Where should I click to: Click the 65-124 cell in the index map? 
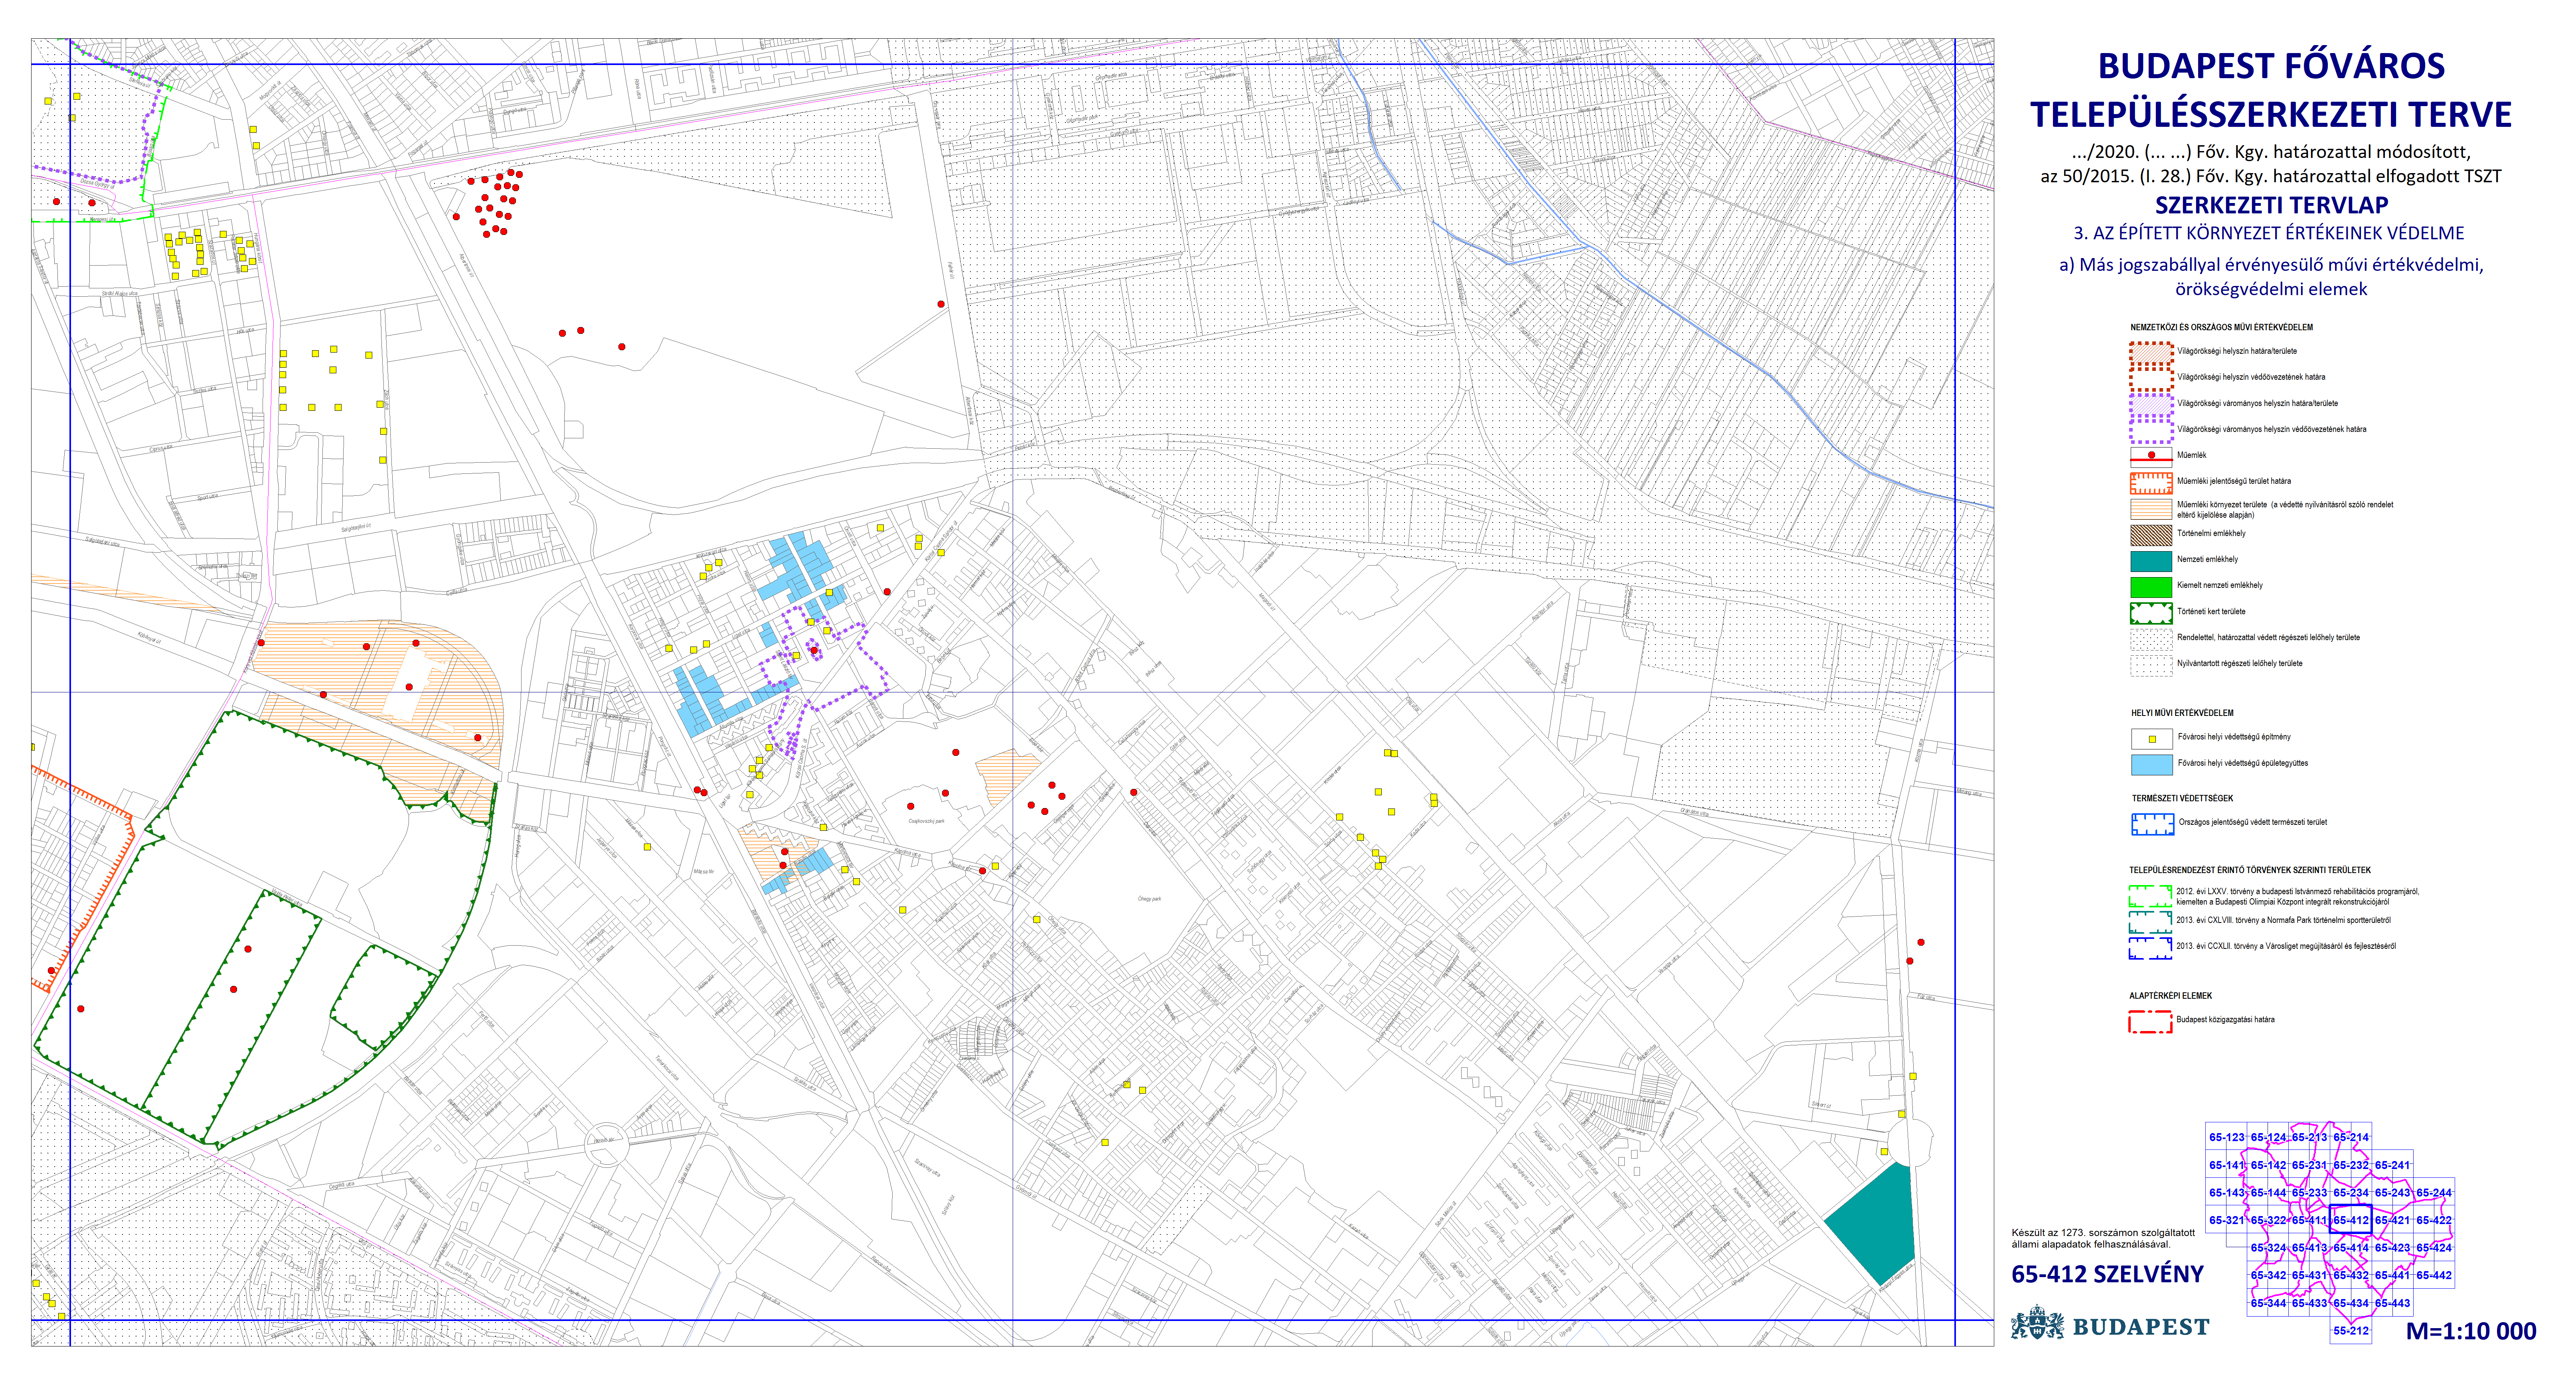(x=2268, y=1137)
